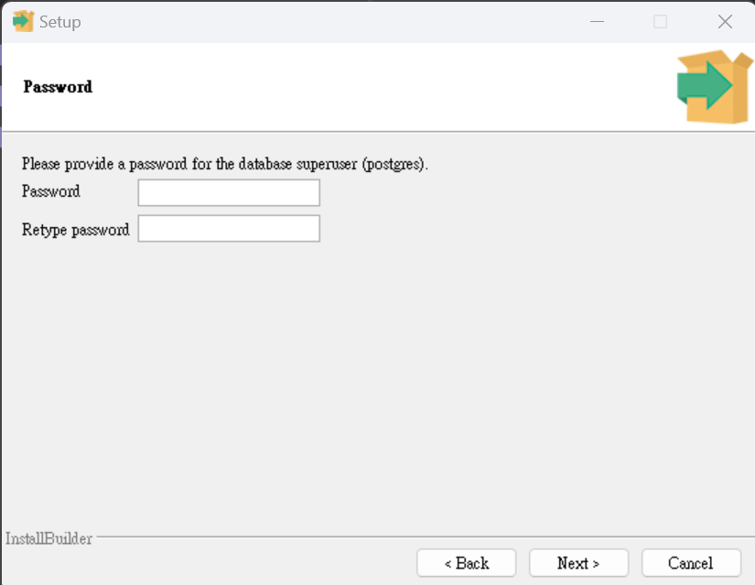The height and width of the screenshot is (585, 755).
Task: Minimize the Setup window
Action: click(597, 22)
